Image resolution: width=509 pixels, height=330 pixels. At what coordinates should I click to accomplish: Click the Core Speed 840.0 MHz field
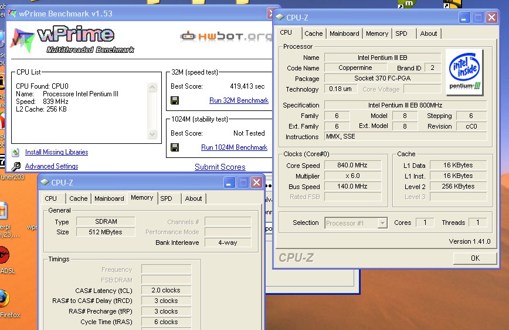coord(352,166)
